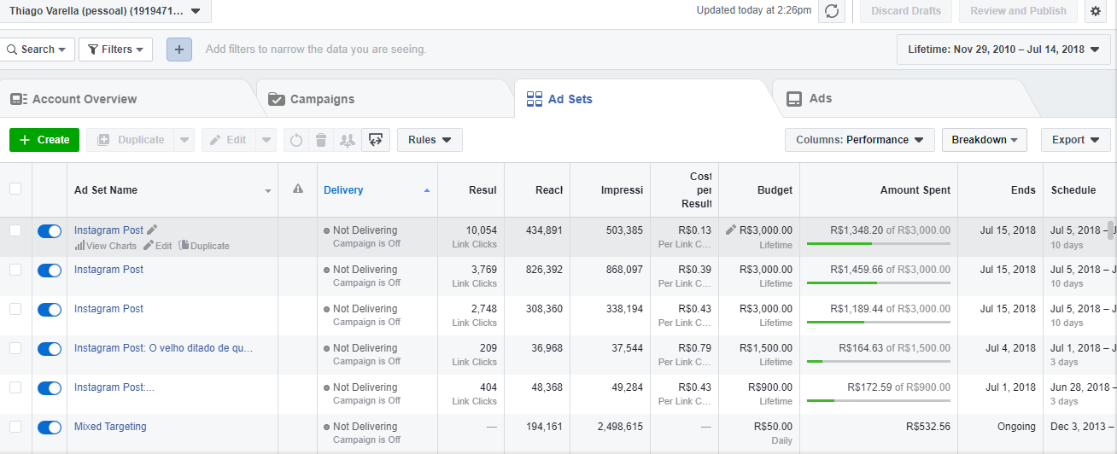The width and height of the screenshot is (1117, 454).
Task: Click the green Create button
Action: [x=44, y=140]
